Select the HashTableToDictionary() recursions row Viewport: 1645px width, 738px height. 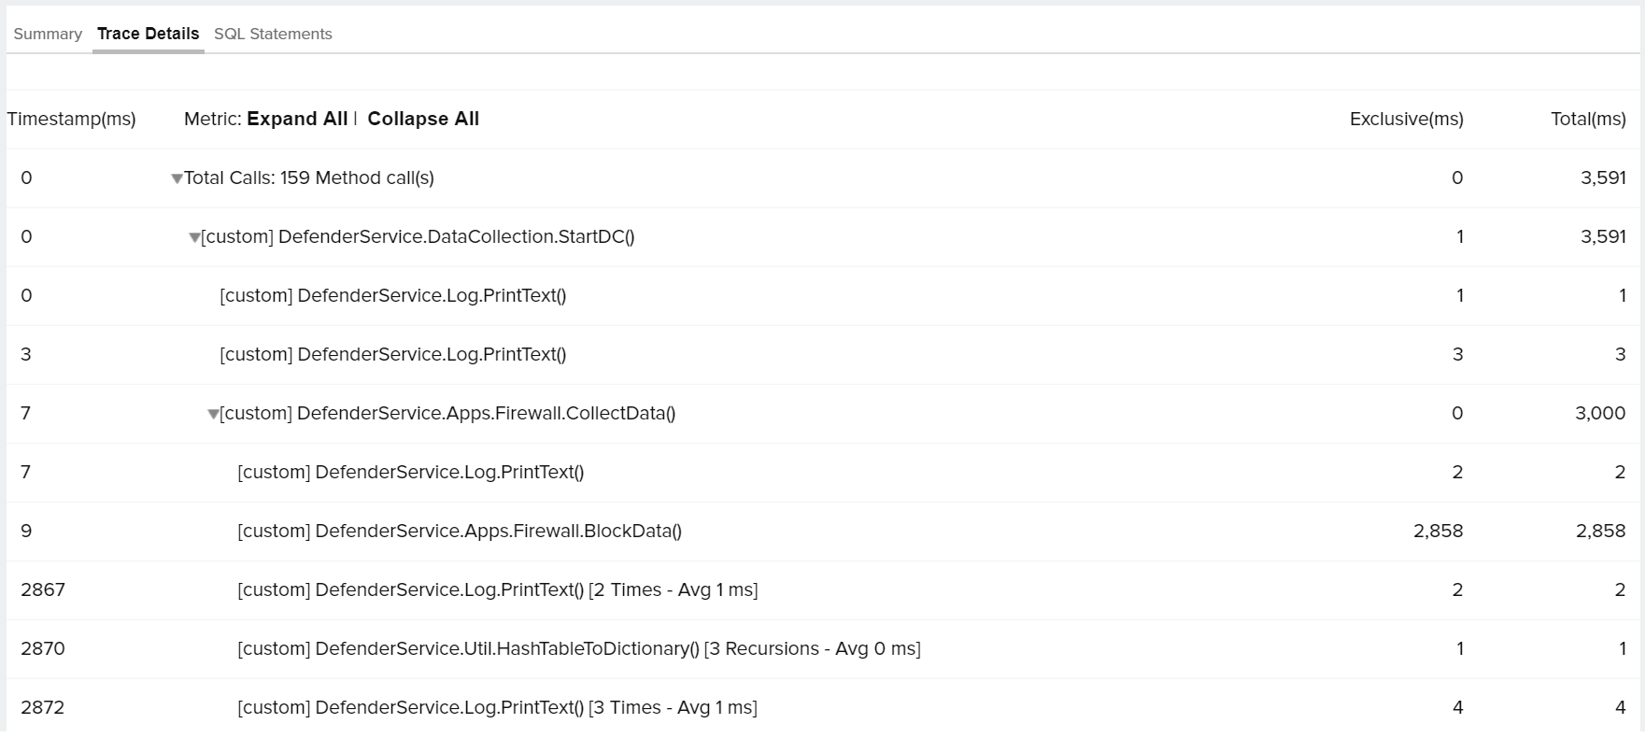(578, 648)
